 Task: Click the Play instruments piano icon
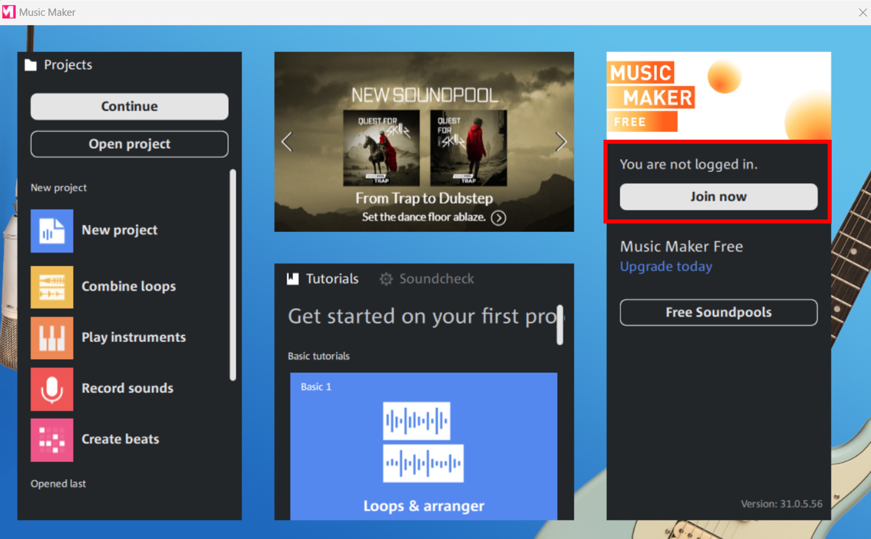click(52, 338)
